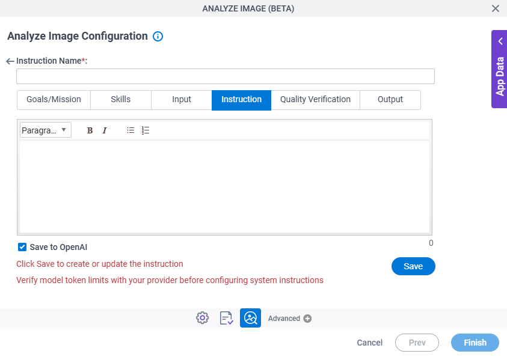
Task: Toggle italic formatting in the editor
Action: click(105, 130)
